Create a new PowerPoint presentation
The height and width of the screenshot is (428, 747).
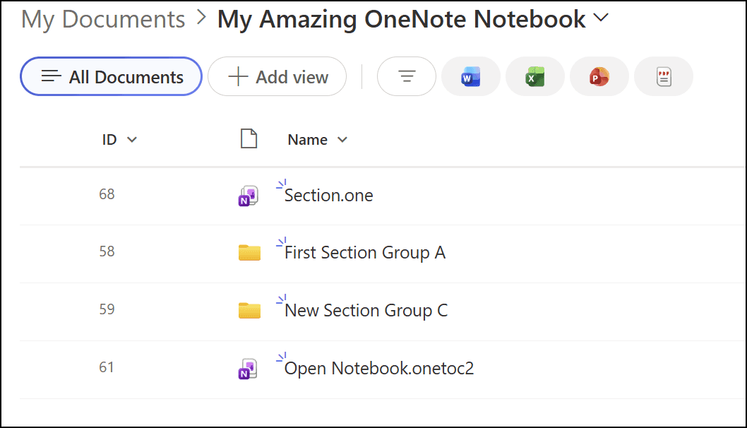(x=599, y=76)
